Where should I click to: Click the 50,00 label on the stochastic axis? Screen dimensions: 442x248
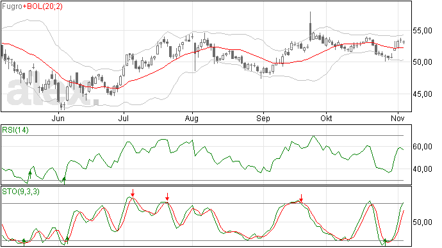coord(422,222)
